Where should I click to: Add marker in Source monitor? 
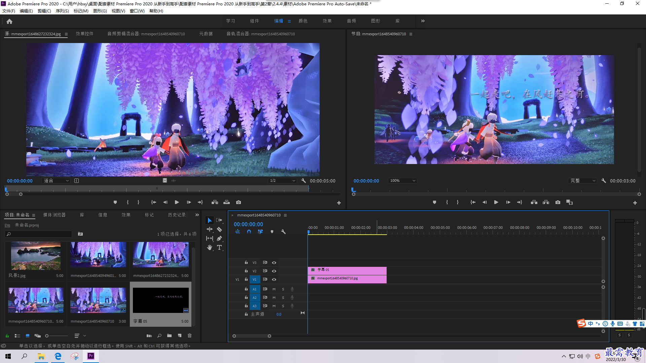pyautogui.click(x=115, y=202)
